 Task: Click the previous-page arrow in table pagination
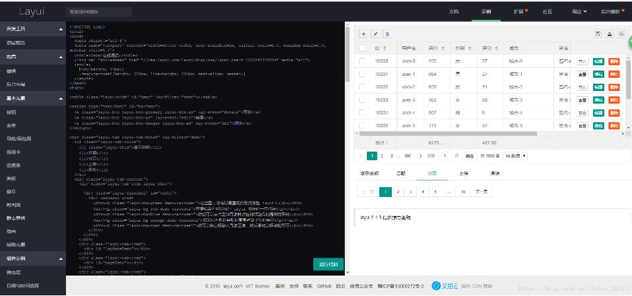click(361, 156)
